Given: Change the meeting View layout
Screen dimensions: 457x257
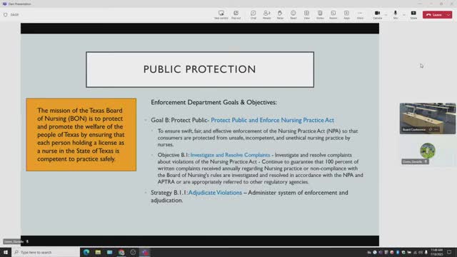Looking at the screenshot, I should pyautogui.click(x=306, y=14).
